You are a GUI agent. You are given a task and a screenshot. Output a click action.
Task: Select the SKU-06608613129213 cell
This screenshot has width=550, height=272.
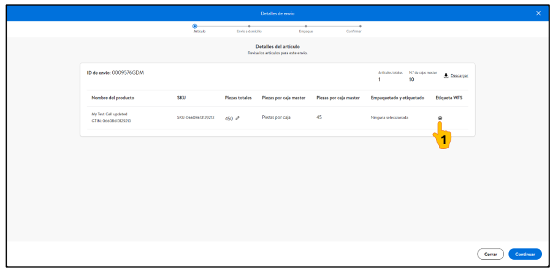196,118
